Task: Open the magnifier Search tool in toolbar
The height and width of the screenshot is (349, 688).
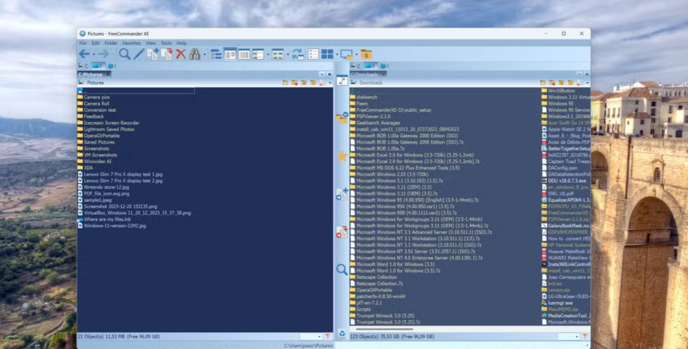Action: (x=124, y=54)
